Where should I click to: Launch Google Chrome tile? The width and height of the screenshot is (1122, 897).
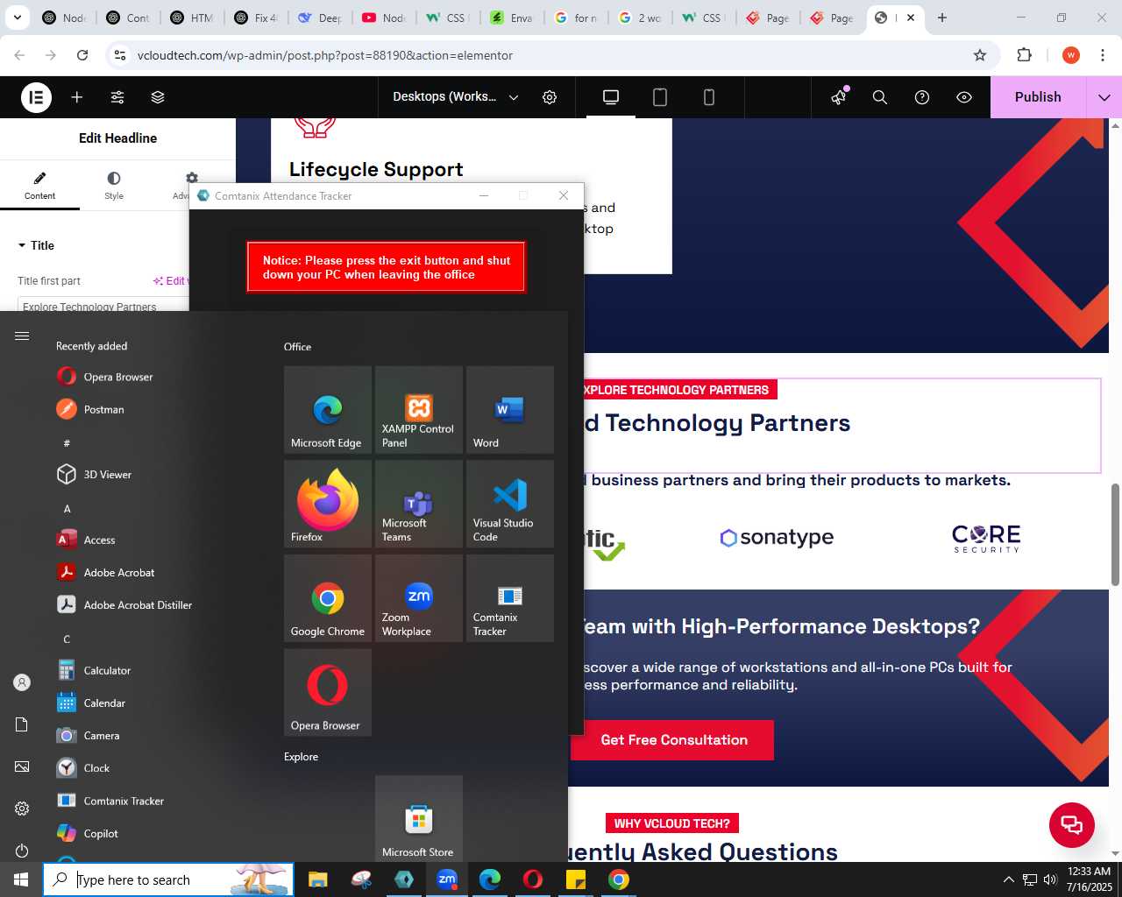328,598
